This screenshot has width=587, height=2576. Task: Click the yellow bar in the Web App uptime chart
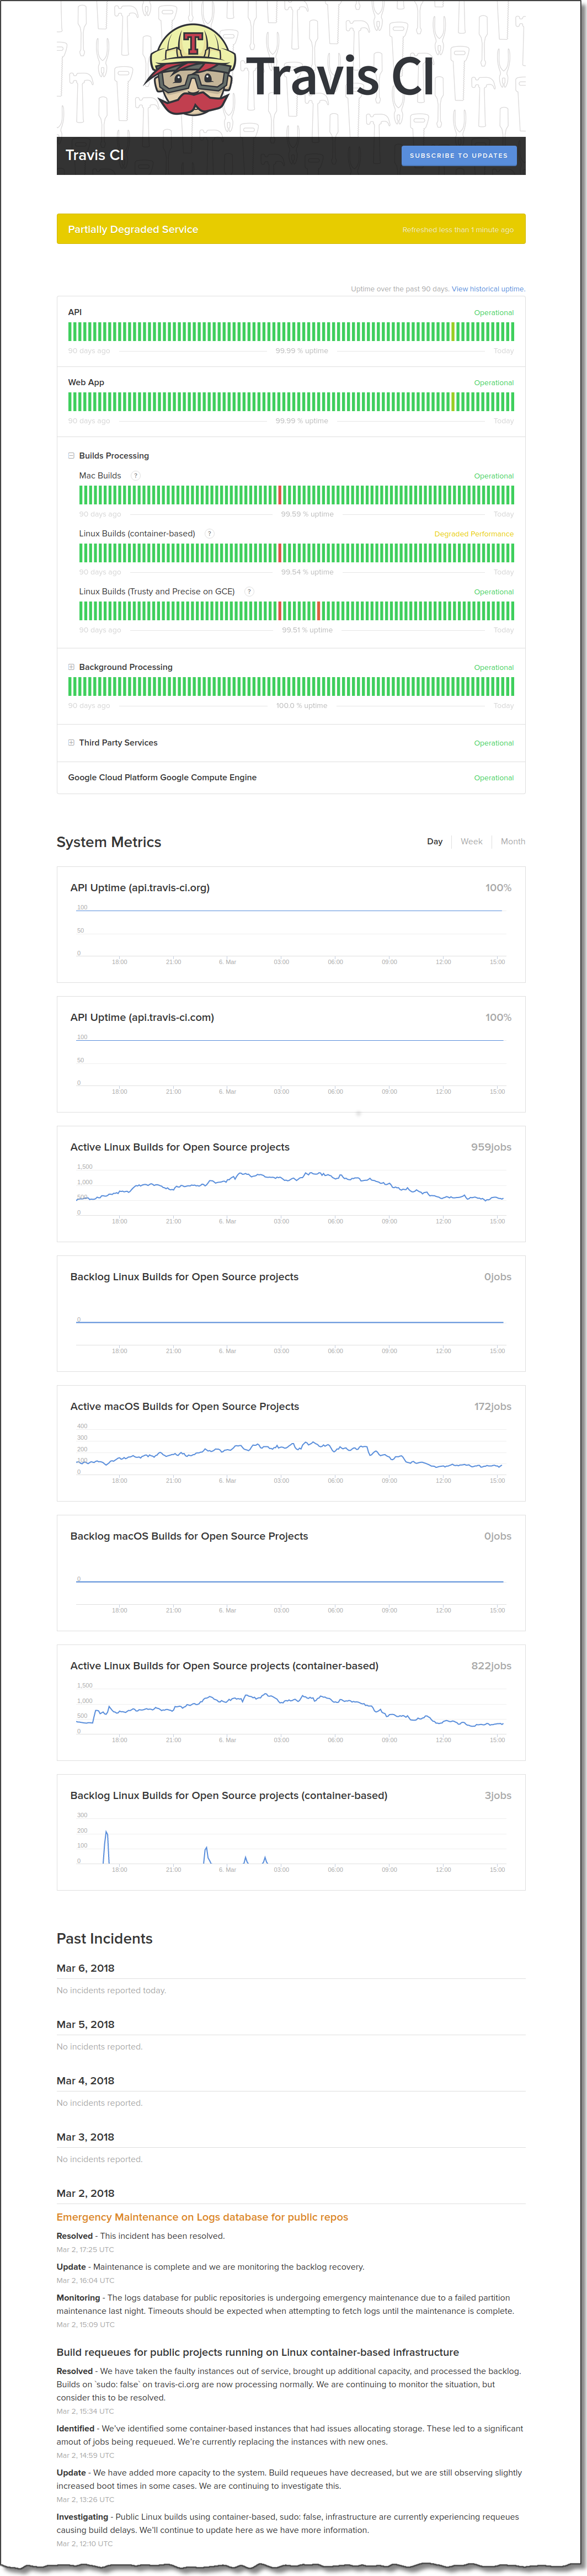pyautogui.click(x=453, y=402)
